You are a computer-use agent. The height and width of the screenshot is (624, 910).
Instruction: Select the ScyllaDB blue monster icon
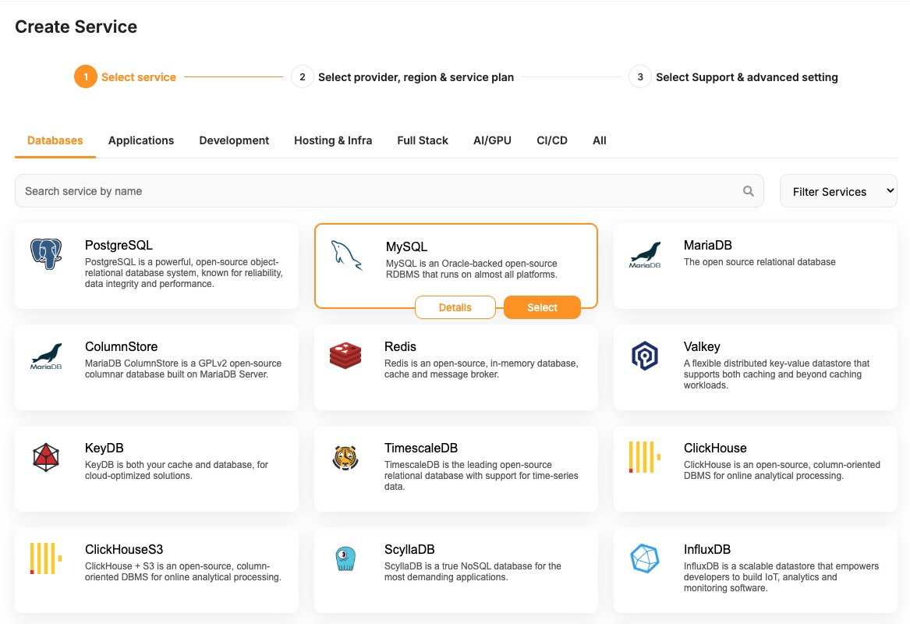pyautogui.click(x=345, y=558)
